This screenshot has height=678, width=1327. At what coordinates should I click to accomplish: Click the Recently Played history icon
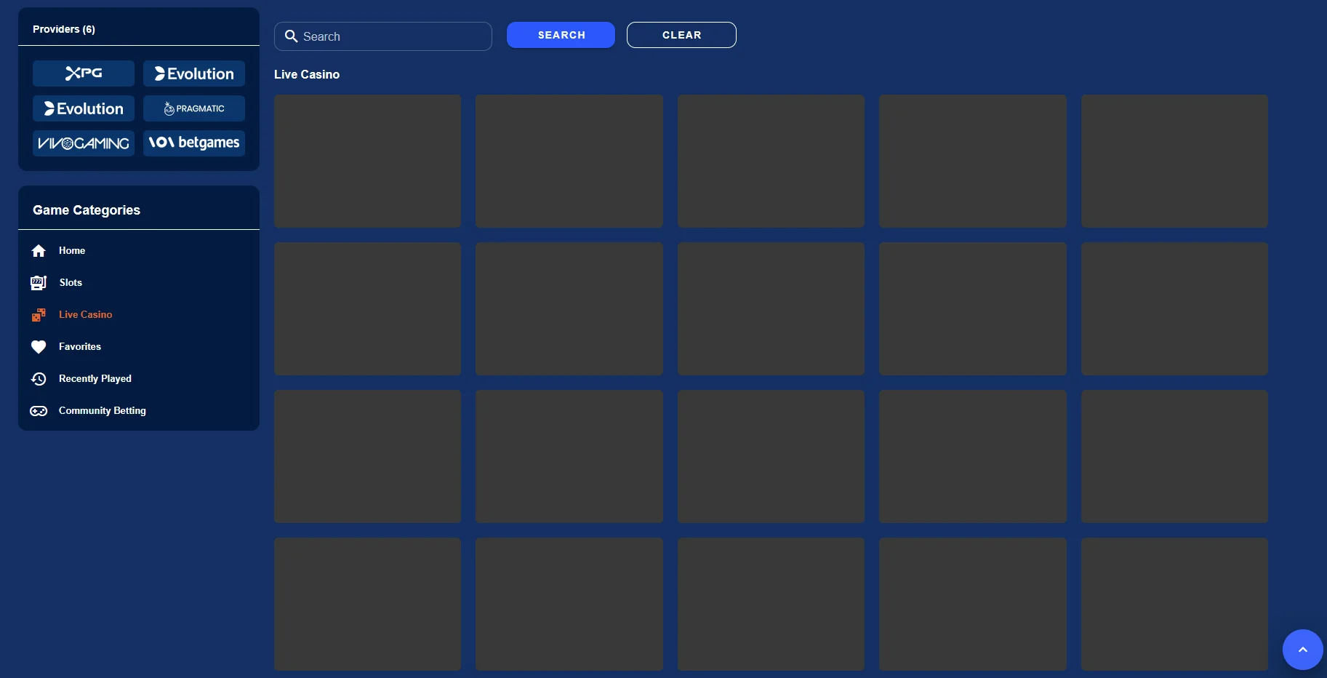[39, 379]
